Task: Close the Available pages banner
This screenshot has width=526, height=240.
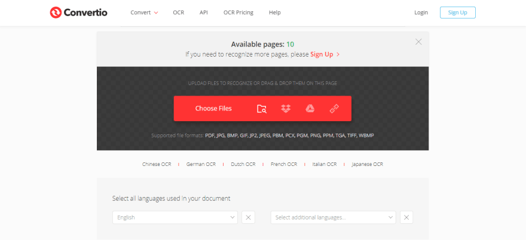Action: click(x=418, y=42)
